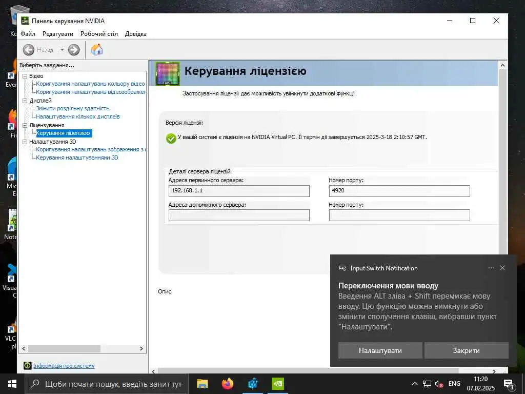Viewport: 525px width, 394px height.
Task: Open the Робочий стіл menu
Action: pyautogui.click(x=99, y=34)
